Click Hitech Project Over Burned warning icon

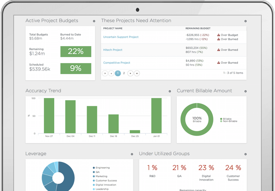(219, 50)
